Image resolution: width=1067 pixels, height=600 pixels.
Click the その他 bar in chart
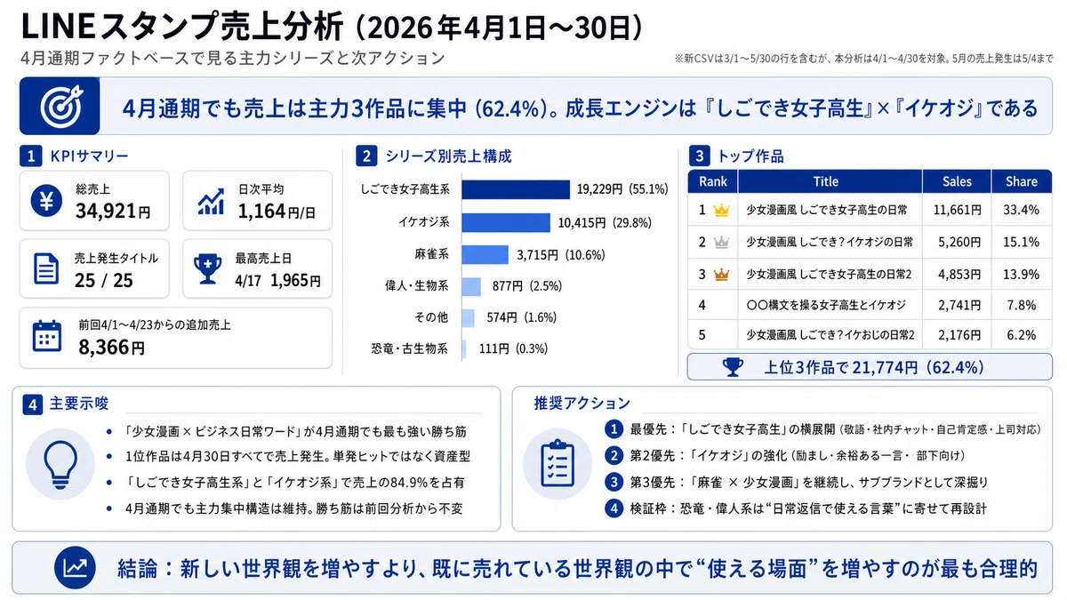pos(468,317)
